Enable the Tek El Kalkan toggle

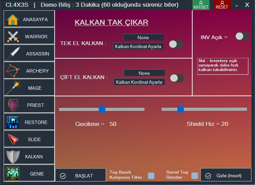point(176,44)
